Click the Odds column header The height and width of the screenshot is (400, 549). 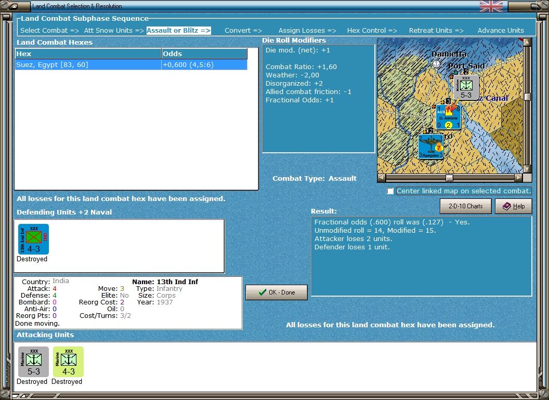tap(204, 54)
